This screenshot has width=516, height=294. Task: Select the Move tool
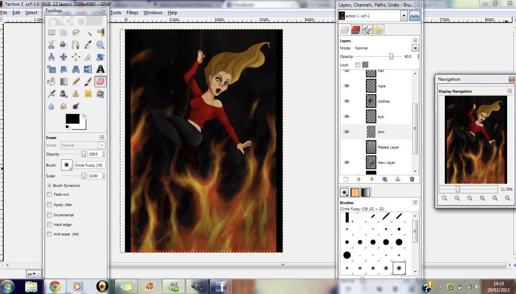tap(64, 57)
